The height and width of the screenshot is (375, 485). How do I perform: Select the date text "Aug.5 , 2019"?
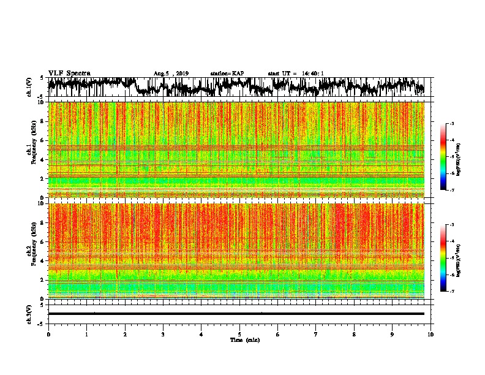tap(171, 74)
